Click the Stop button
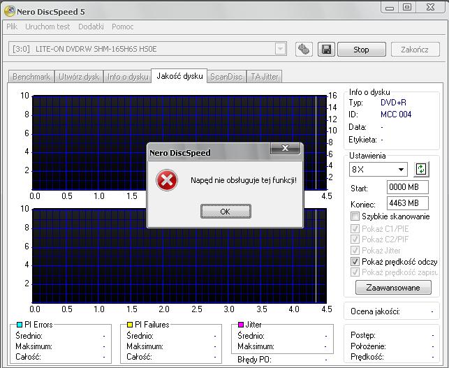Screen dimensions: 449x368 [x=362, y=50]
